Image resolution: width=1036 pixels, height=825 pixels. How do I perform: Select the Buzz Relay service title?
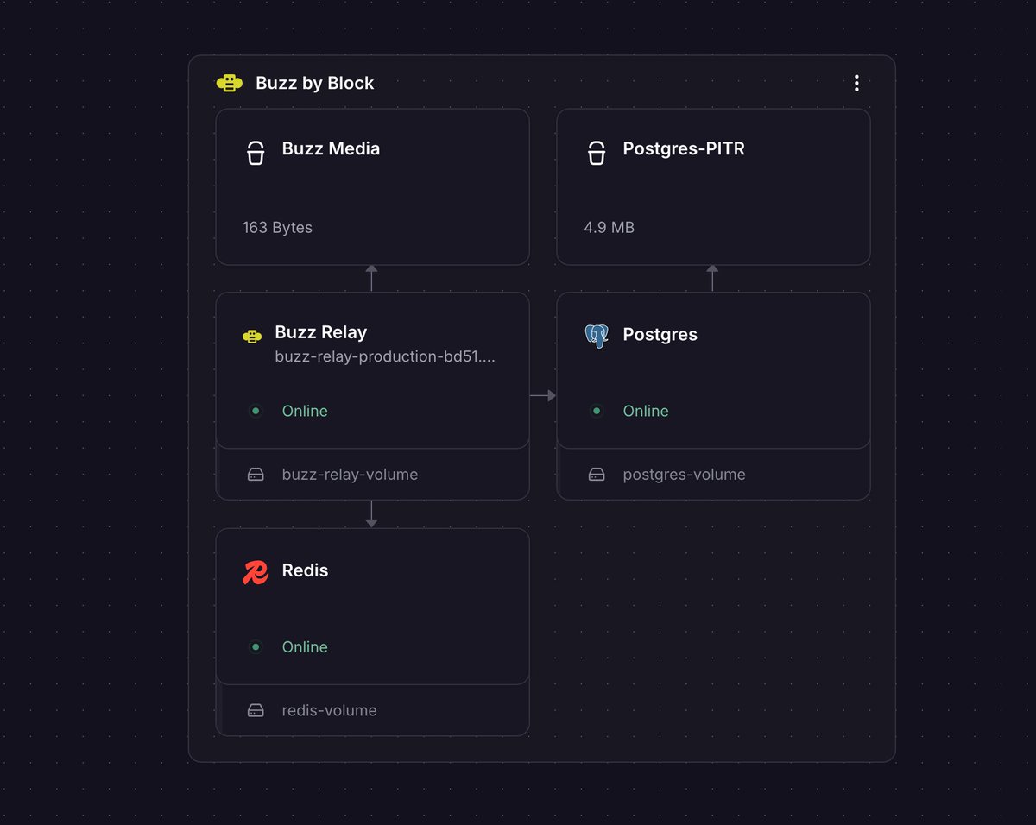[x=321, y=332]
